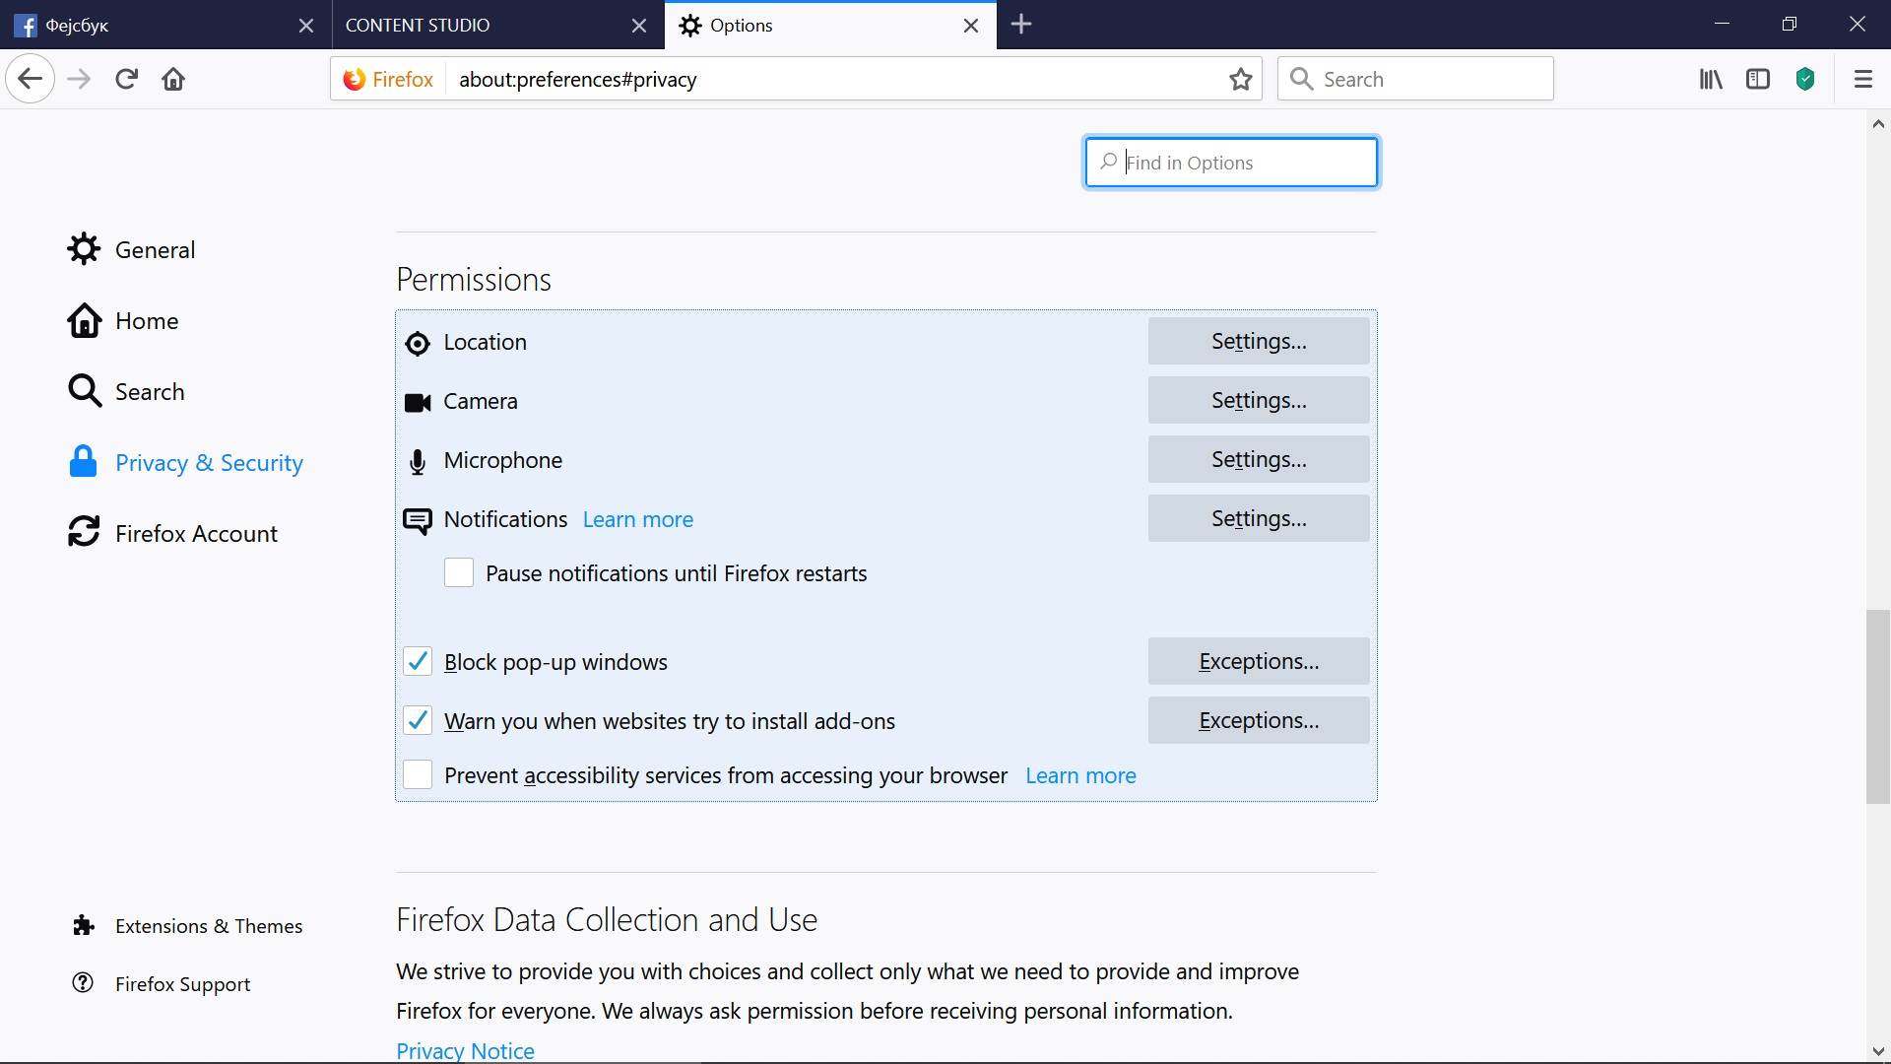Open new tab with plus icon
Screen dimensions: 1891x1064
click(1021, 25)
